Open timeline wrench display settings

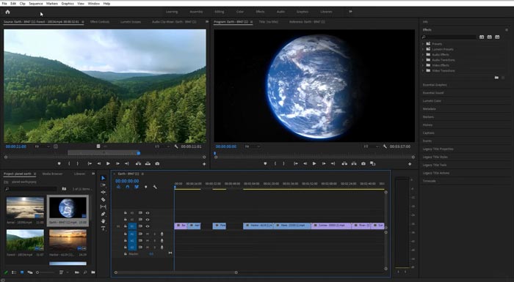click(155, 187)
